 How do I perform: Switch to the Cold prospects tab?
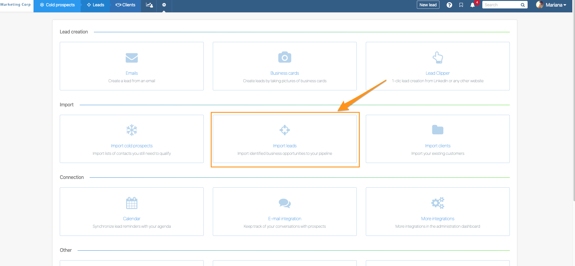[x=57, y=5]
